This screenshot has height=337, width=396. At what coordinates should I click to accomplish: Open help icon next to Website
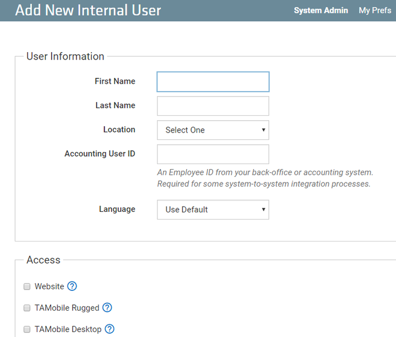[x=72, y=286]
